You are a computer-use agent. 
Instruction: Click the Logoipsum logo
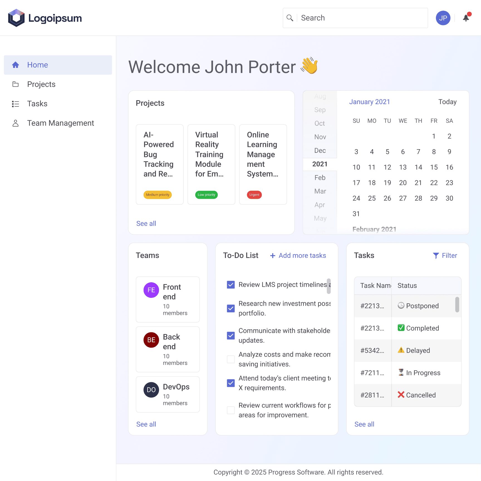(x=45, y=18)
